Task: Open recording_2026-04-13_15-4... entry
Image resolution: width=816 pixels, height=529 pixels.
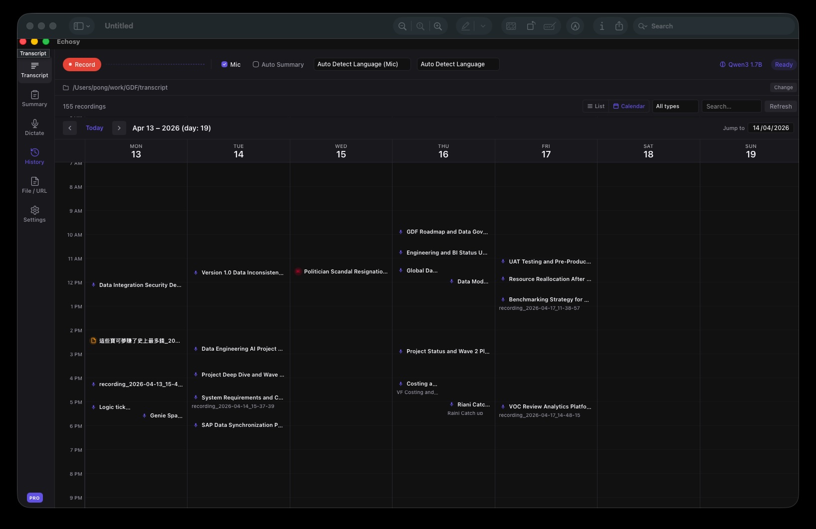Action: point(136,384)
